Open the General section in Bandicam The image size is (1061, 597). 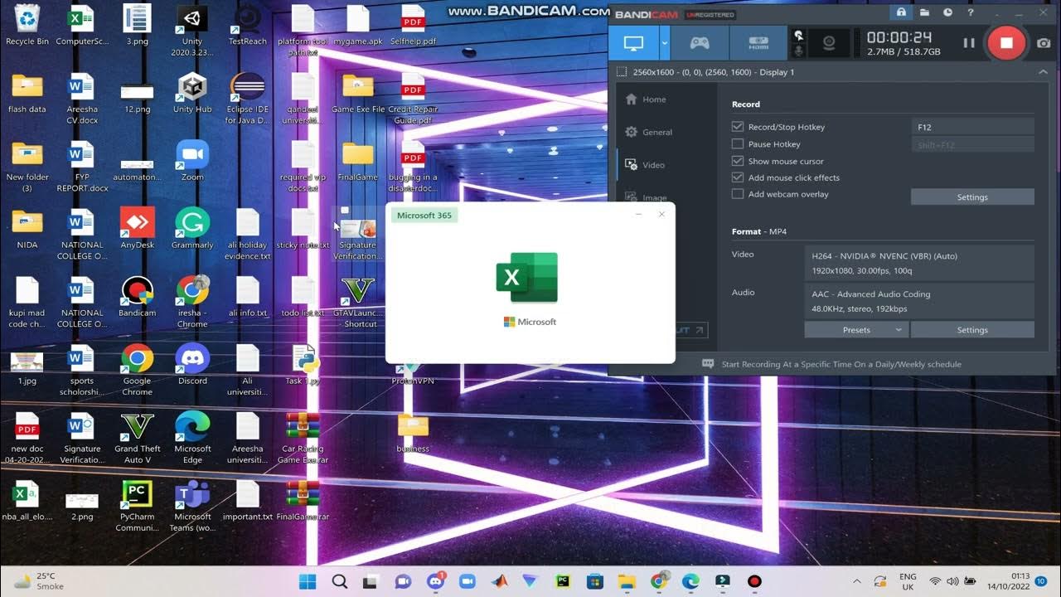coord(648,132)
